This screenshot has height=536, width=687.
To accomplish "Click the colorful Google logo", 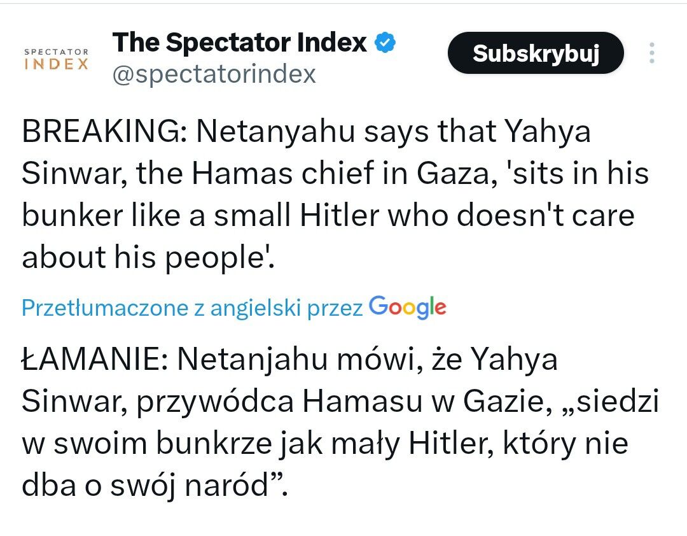I will [x=408, y=307].
